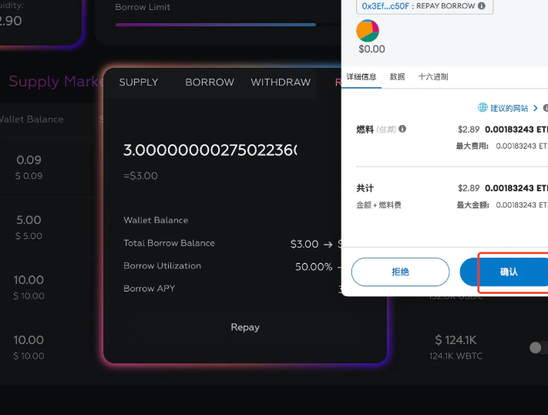Click the repay amount input 3.00000000275
548x415 pixels.
coord(210,150)
